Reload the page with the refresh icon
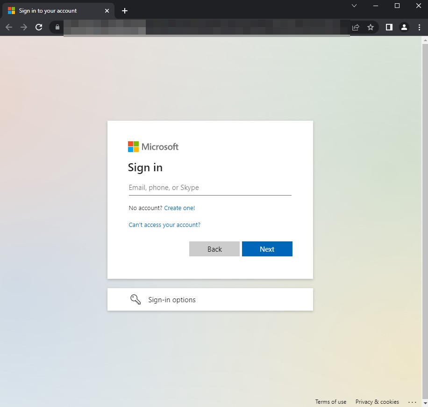 click(x=39, y=27)
